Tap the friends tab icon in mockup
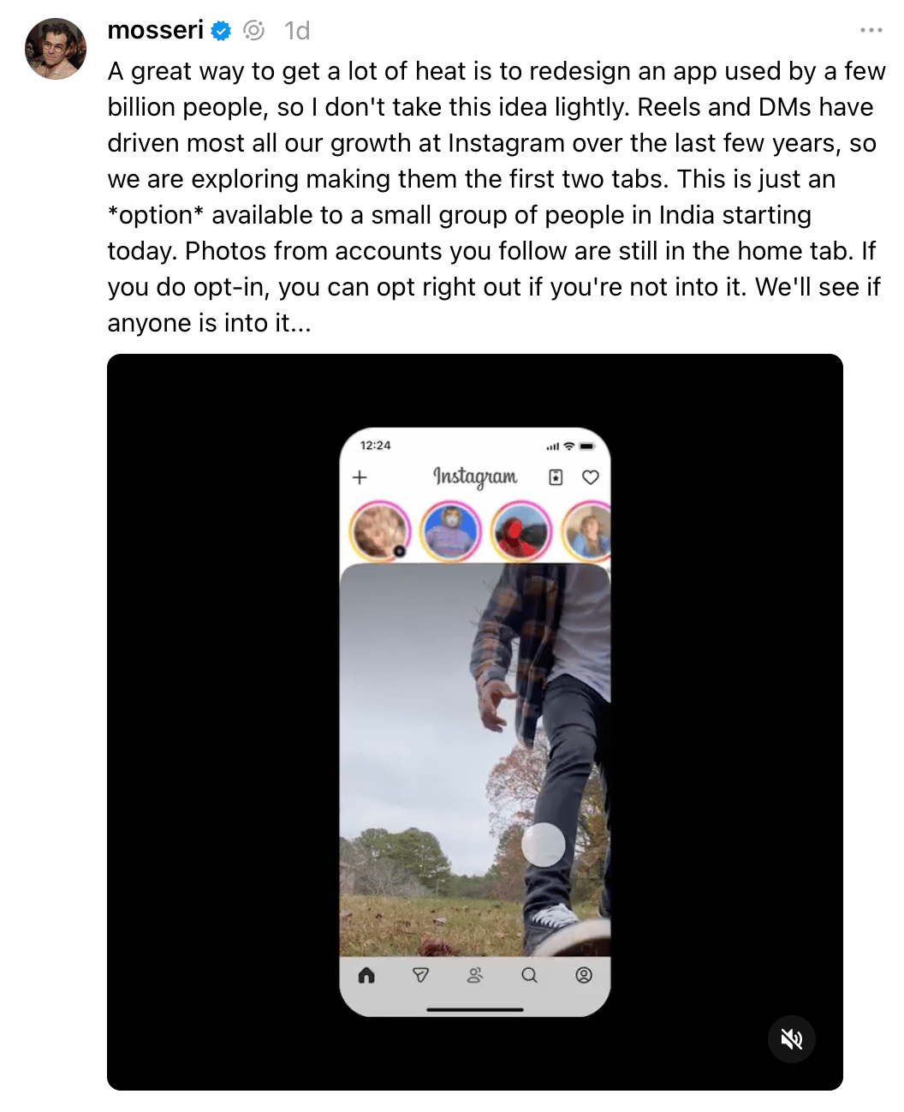904x1112 pixels. click(x=475, y=975)
